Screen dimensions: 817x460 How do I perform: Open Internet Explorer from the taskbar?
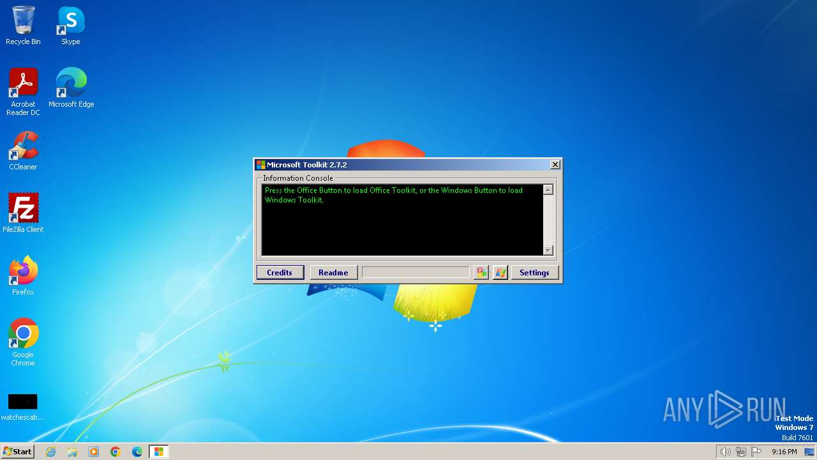coord(50,452)
